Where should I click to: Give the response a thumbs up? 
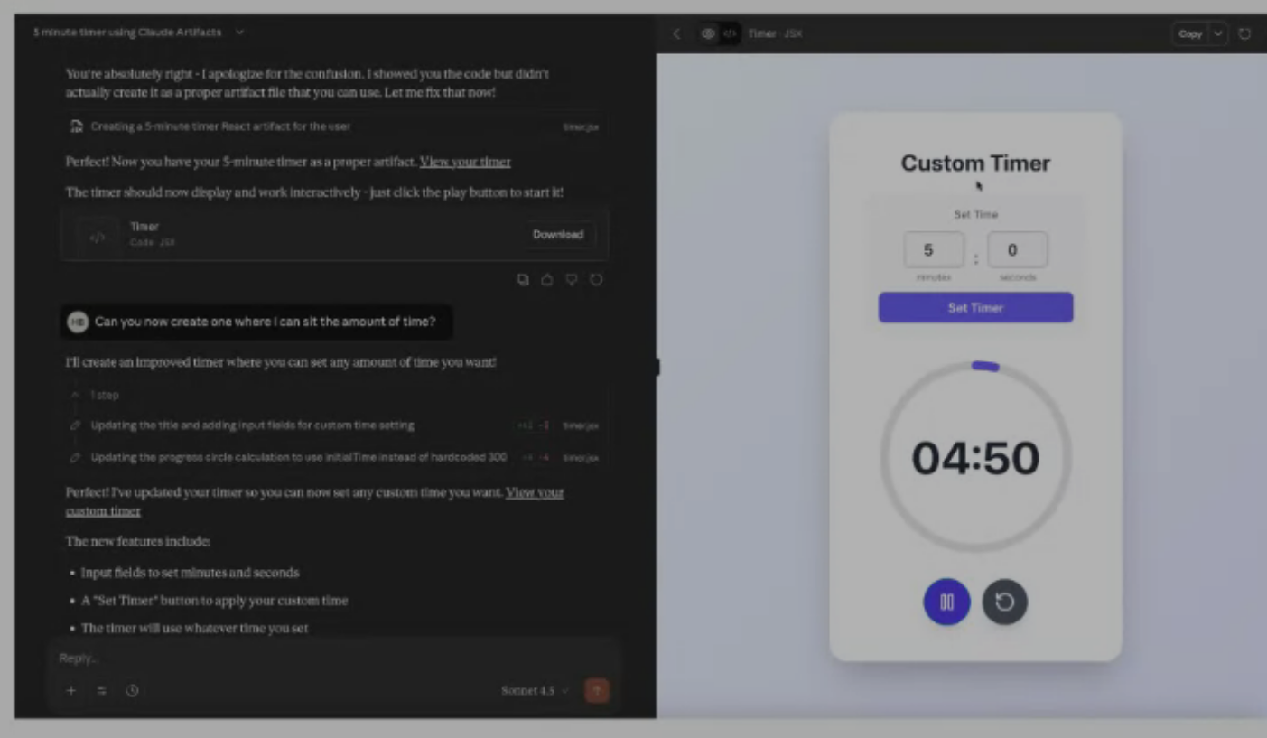547,280
